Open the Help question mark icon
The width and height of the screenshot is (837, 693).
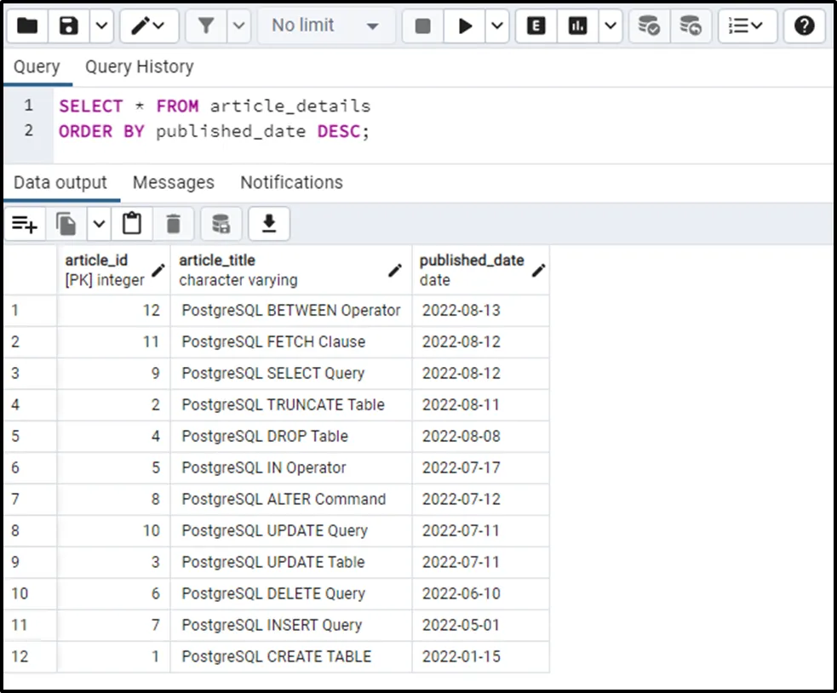(x=804, y=26)
